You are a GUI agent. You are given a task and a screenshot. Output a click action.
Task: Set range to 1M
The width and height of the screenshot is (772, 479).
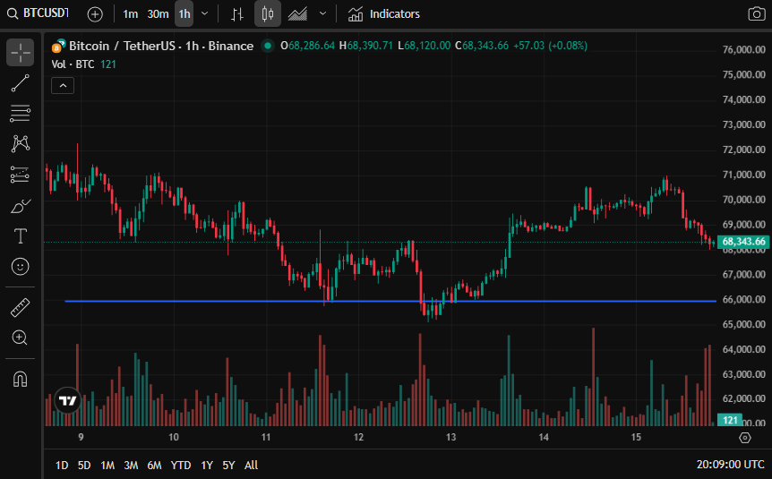pyautogui.click(x=107, y=466)
